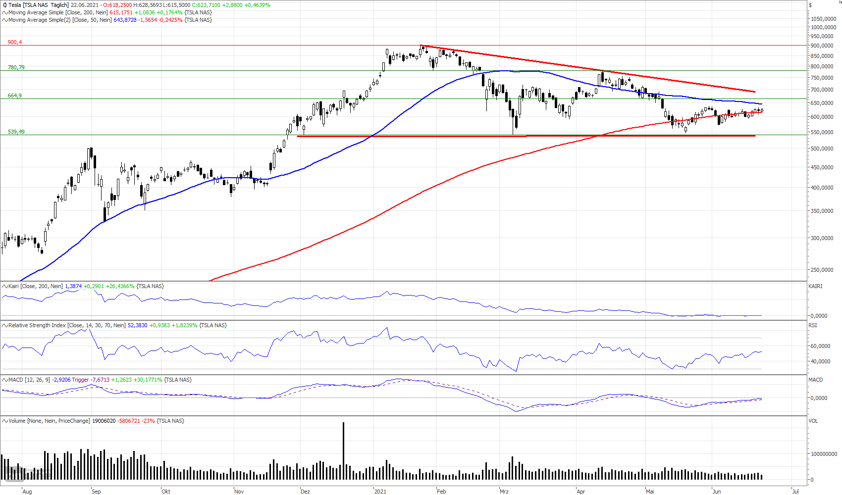Image resolution: width=842 pixels, height=495 pixels.
Task: Click the candlestick icon before Tesla title
Action: (x=5, y=5)
